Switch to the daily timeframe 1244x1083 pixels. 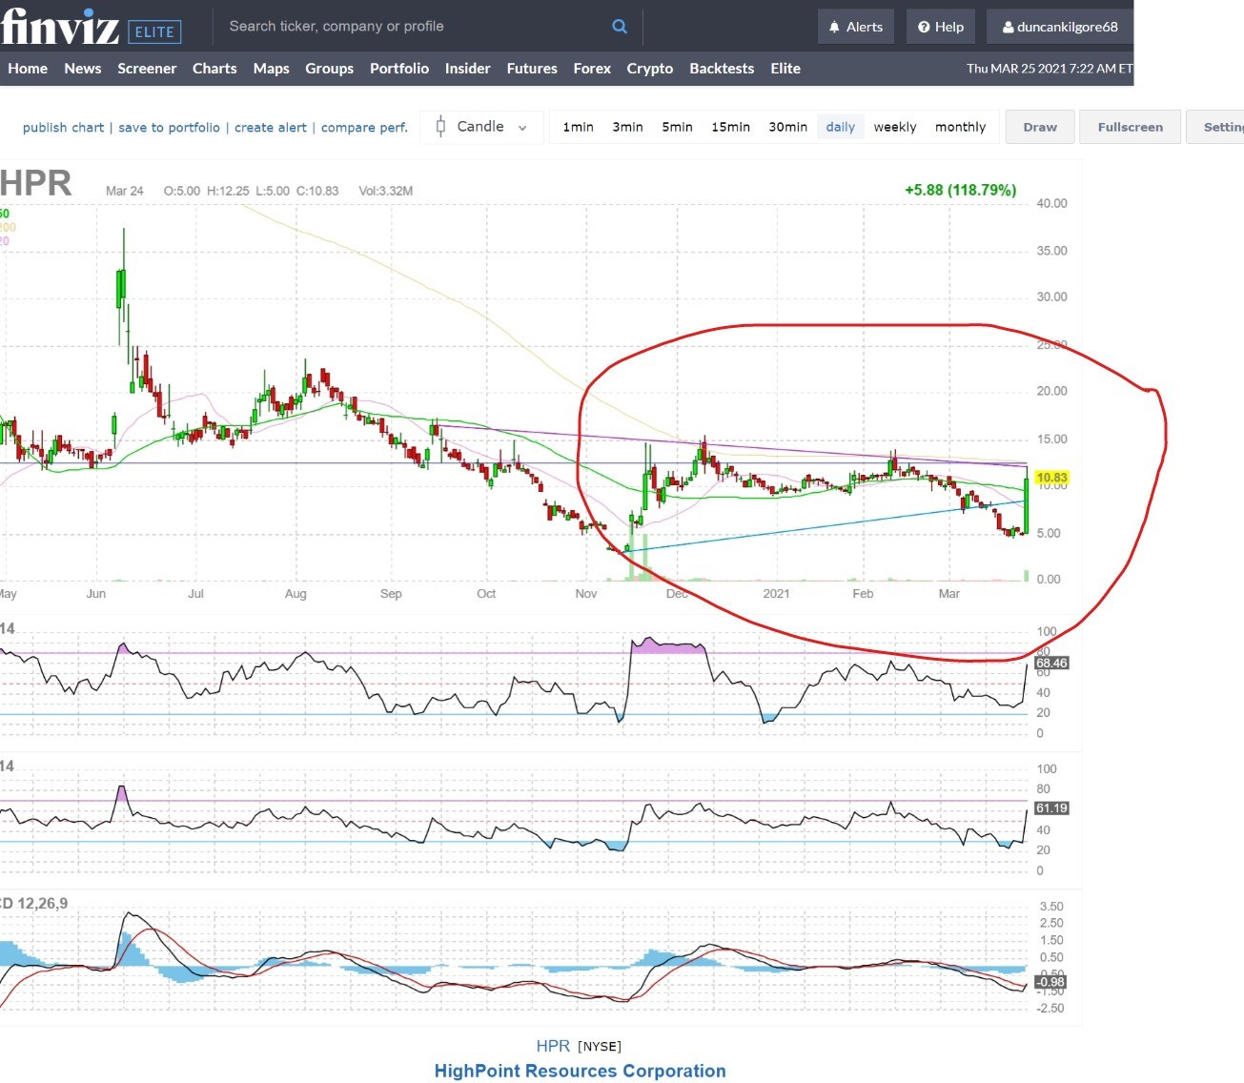[x=840, y=127]
